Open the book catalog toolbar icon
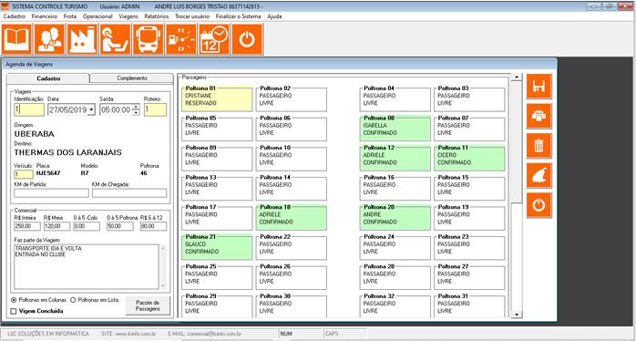Screen dimensions: 636x341 (x=16, y=39)
